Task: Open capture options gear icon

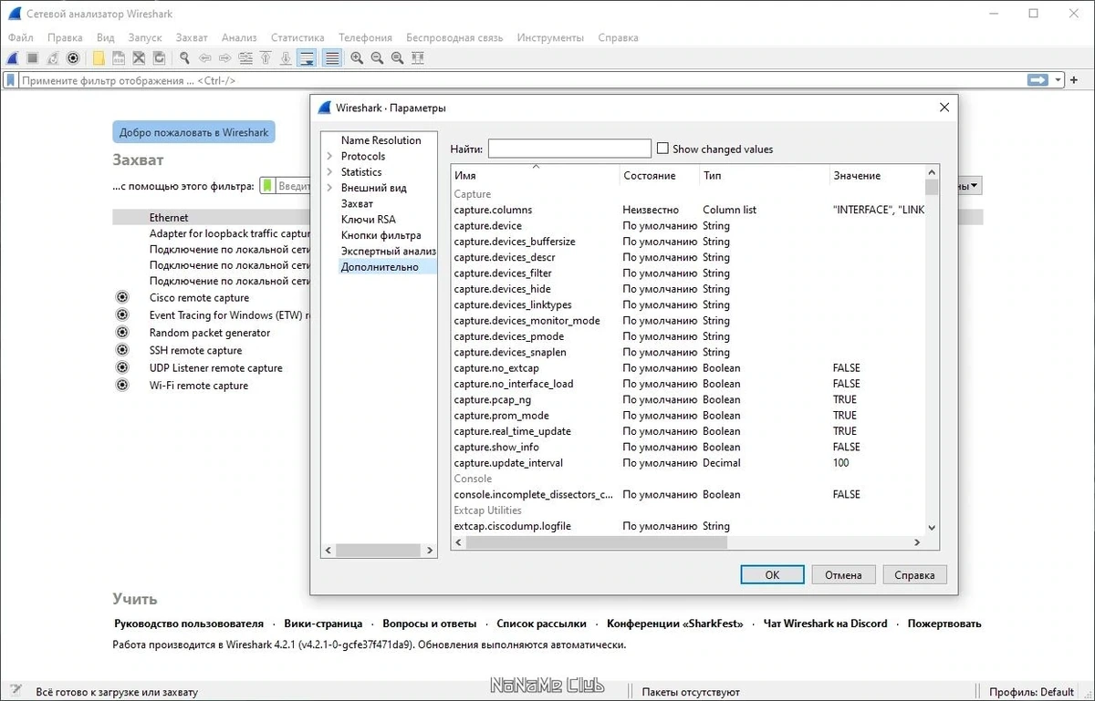Action: [x=73, y=57]
